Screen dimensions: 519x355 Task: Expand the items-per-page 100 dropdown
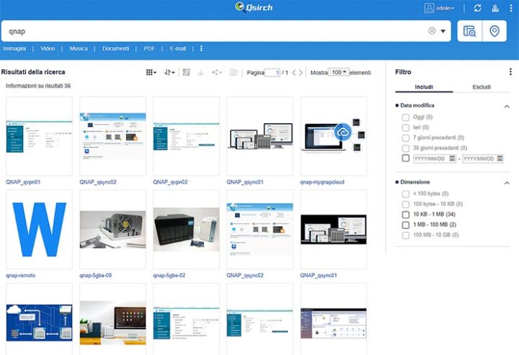pos(338,73)
